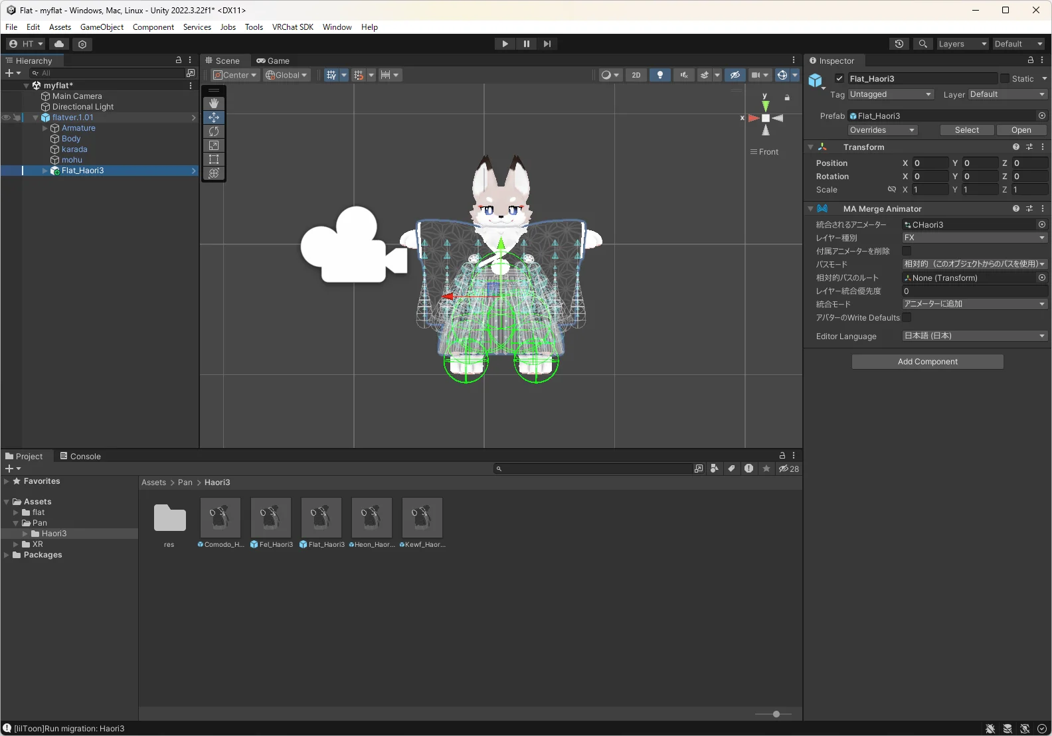The image size is (1052, 736).
Task: Save the Project search as favorite star
Action: pyautogui.click(x=766, y=469)
